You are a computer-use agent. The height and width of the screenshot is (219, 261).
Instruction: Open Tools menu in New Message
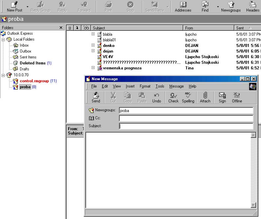[160, 86]
